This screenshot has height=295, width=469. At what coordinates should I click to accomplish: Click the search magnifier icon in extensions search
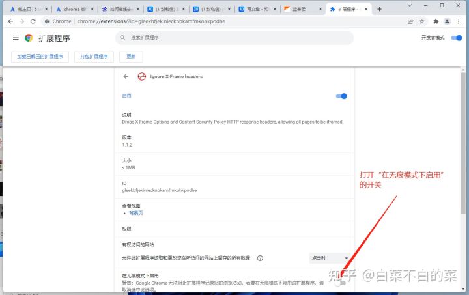point(122,38)
